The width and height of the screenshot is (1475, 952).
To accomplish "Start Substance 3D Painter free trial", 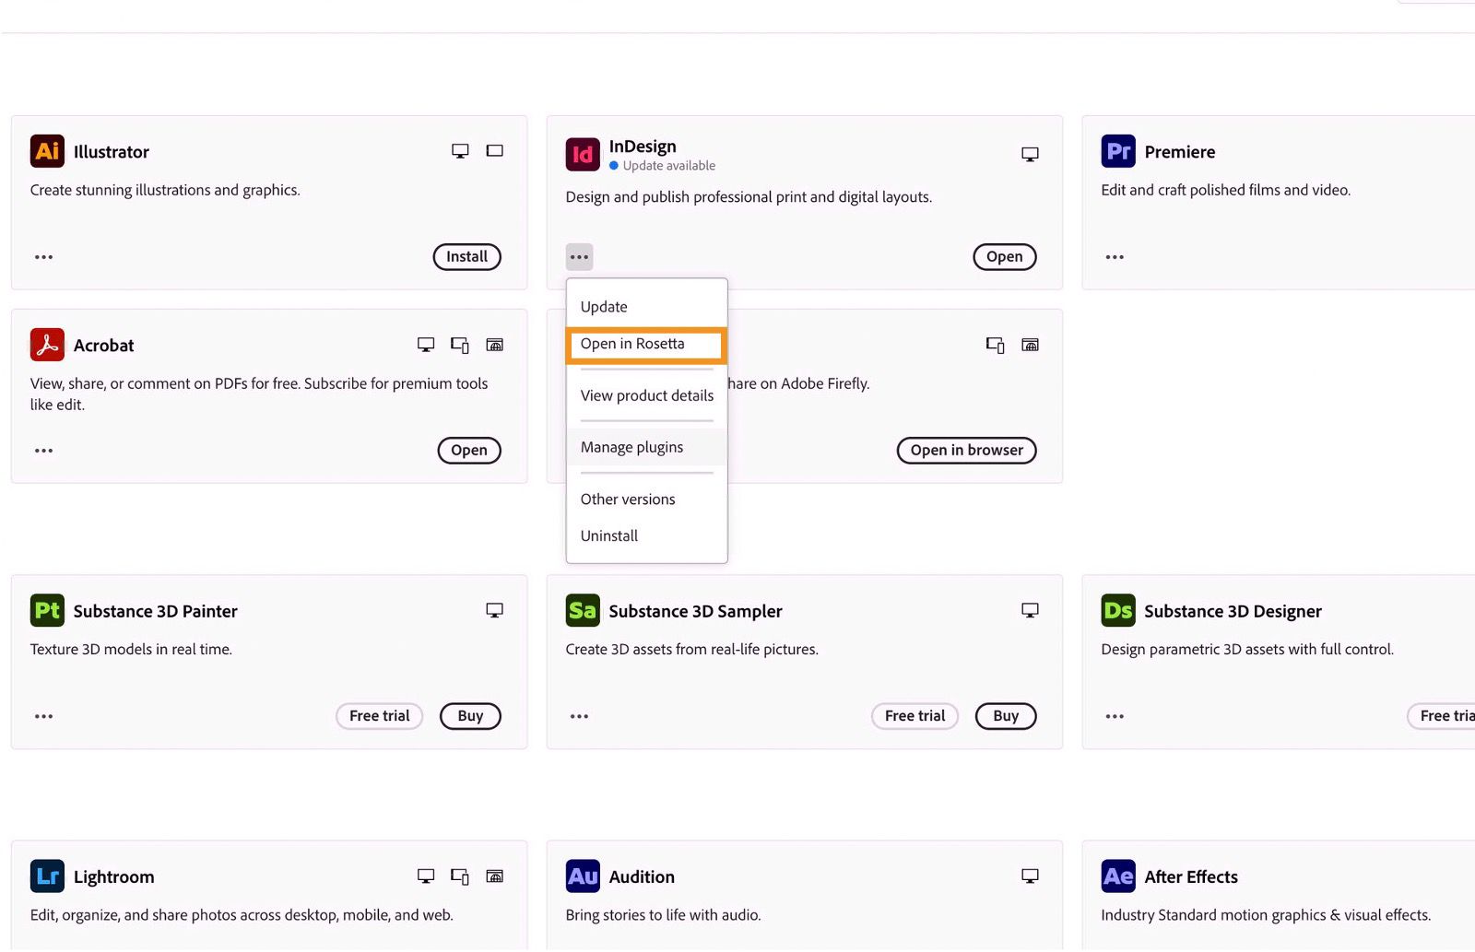I will 379,716.
